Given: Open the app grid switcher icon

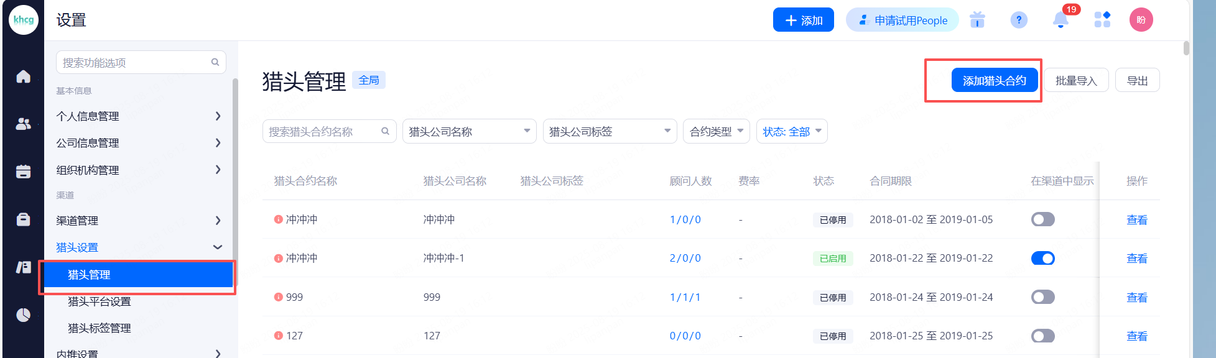Looking at the screenshot, I should coord(1102,20).
